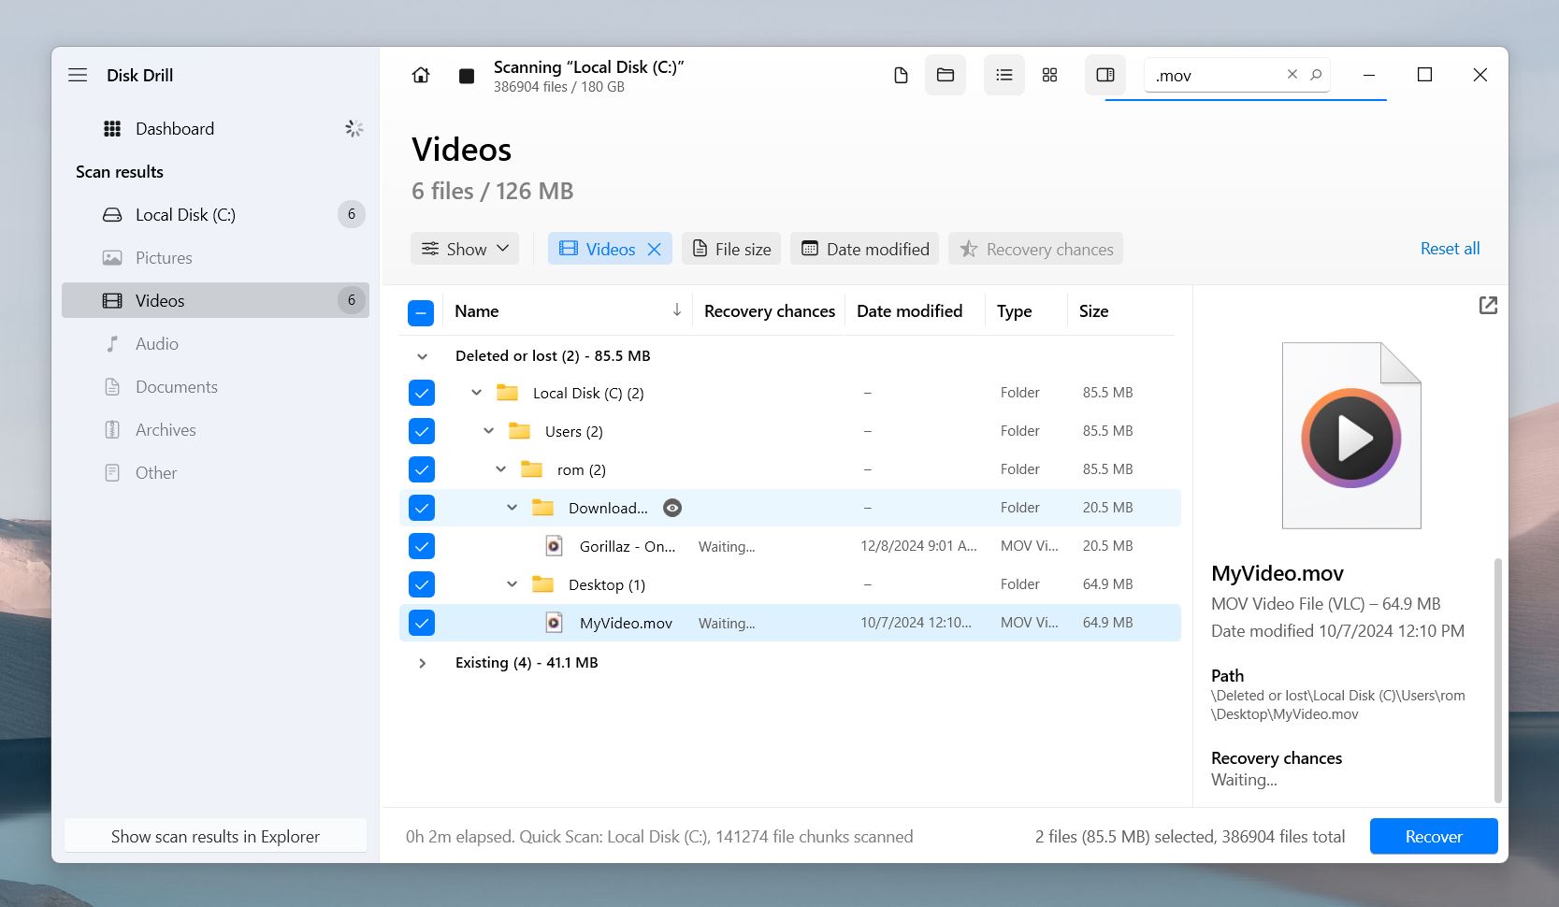Open the Date modified filter
Image resolution: width=1559 pixels, height=907 pixels.
[864, 249]
